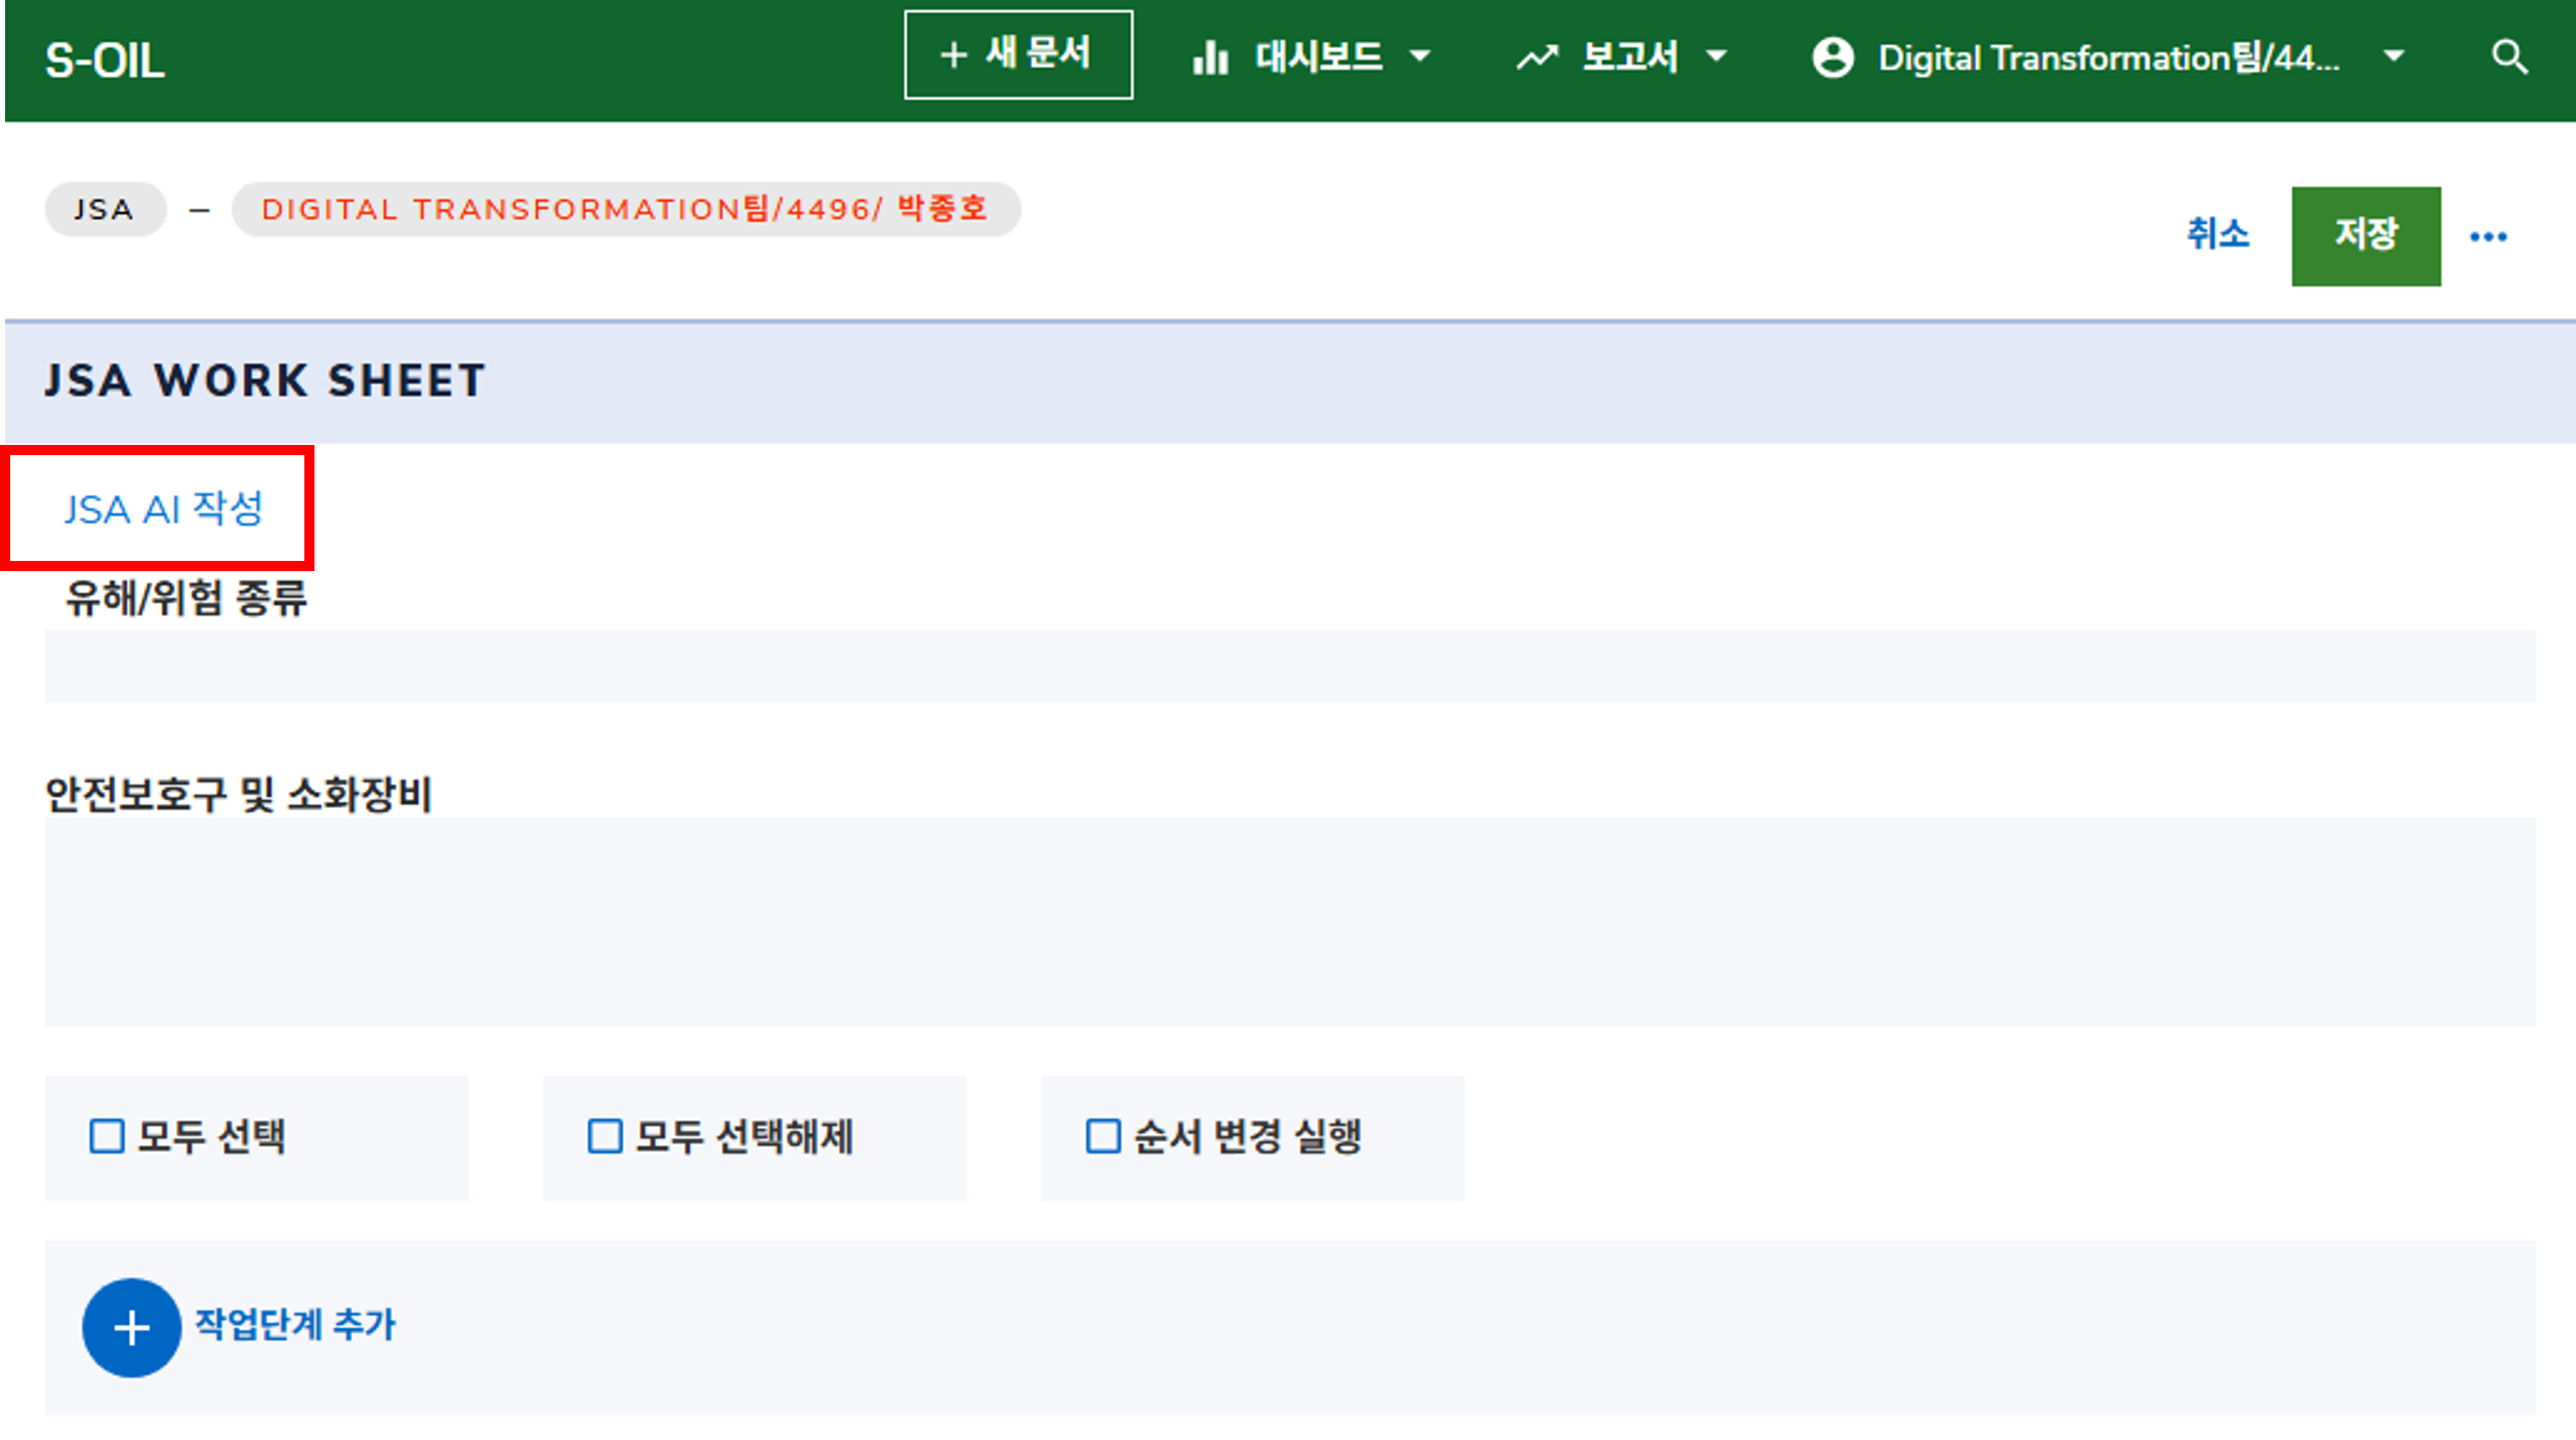This screenshot has width=2576, height=1440.
Task: Click the 작업단계 추가 link text
Action: tap(295, 1325)
